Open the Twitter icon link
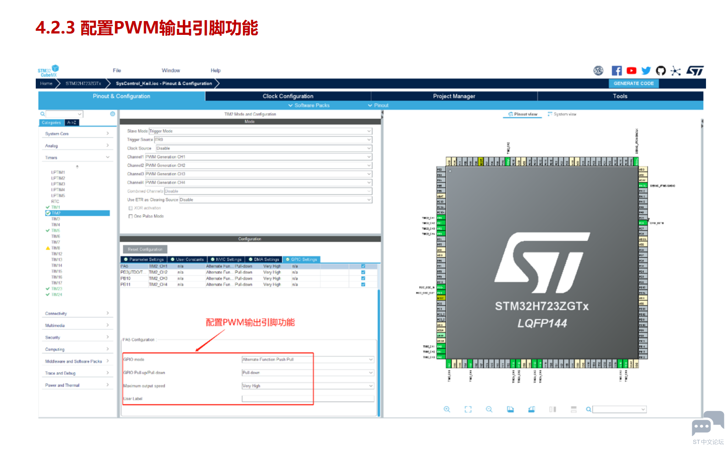 646,71
